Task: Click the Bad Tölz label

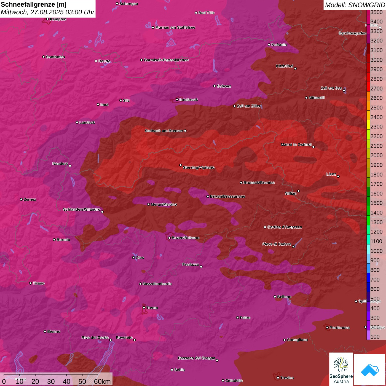Action: click(206, 13)
